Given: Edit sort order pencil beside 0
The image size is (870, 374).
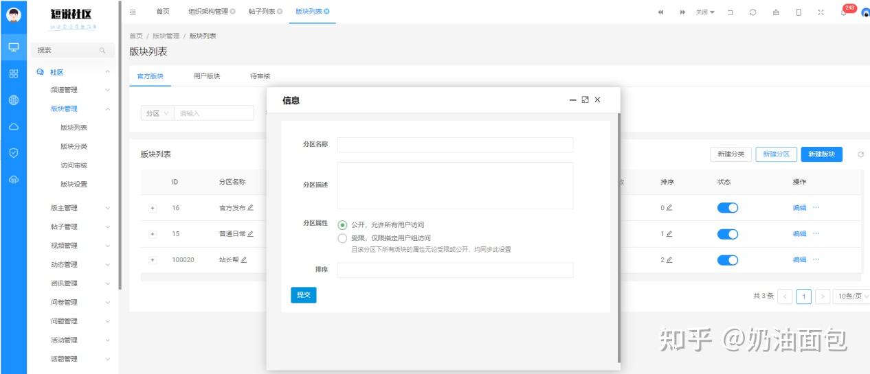Looking at the screenshot, I should pos(669,208).
